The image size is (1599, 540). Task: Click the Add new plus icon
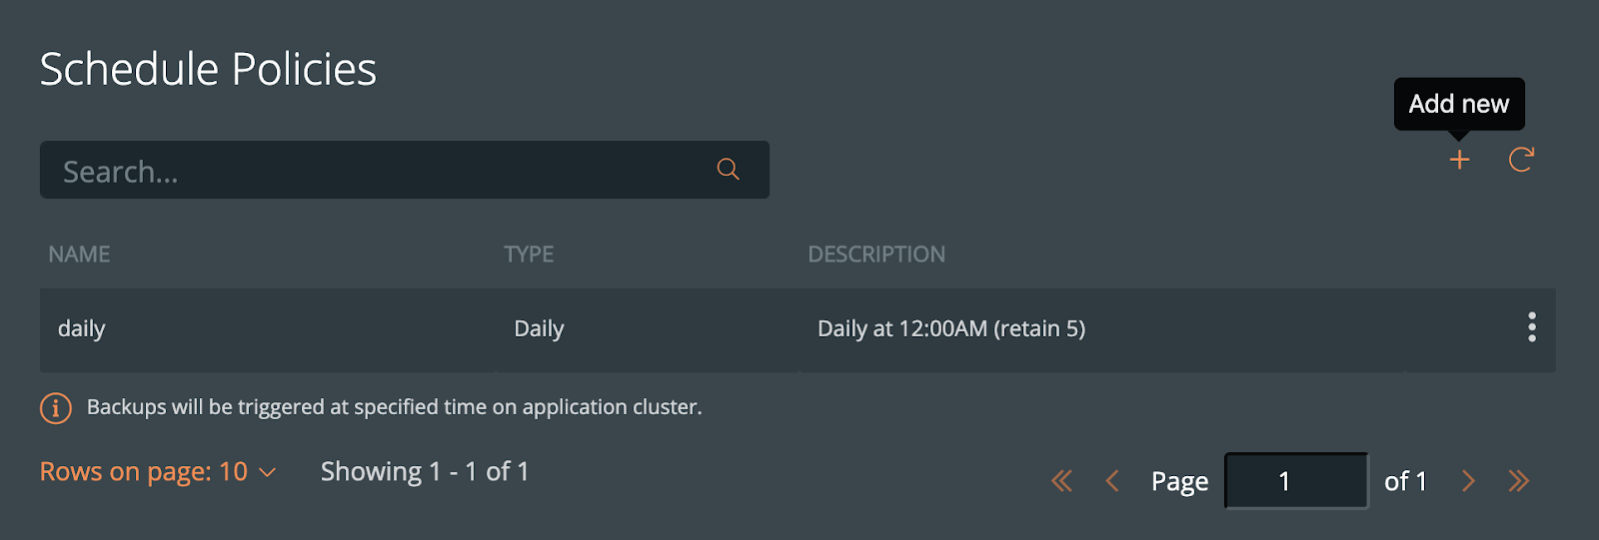tap(1459, 160)
